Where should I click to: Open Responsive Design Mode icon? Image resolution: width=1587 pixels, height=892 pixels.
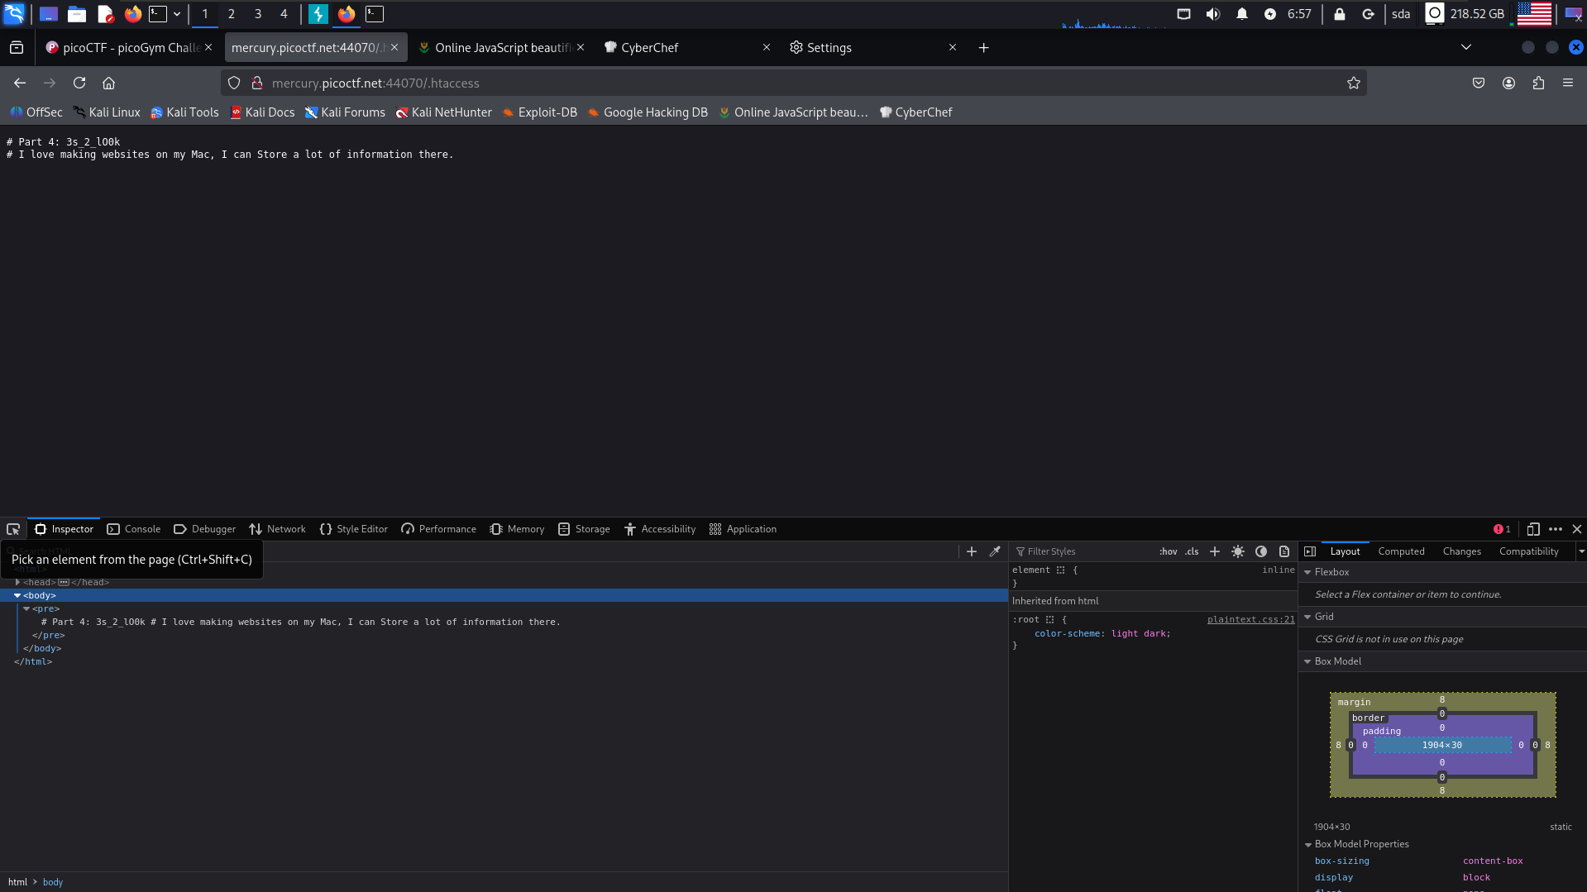pyautogui.click(x=1532, y=529)
